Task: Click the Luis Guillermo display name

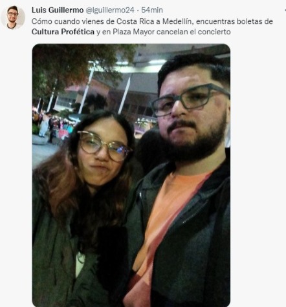Action: point(58,10)
